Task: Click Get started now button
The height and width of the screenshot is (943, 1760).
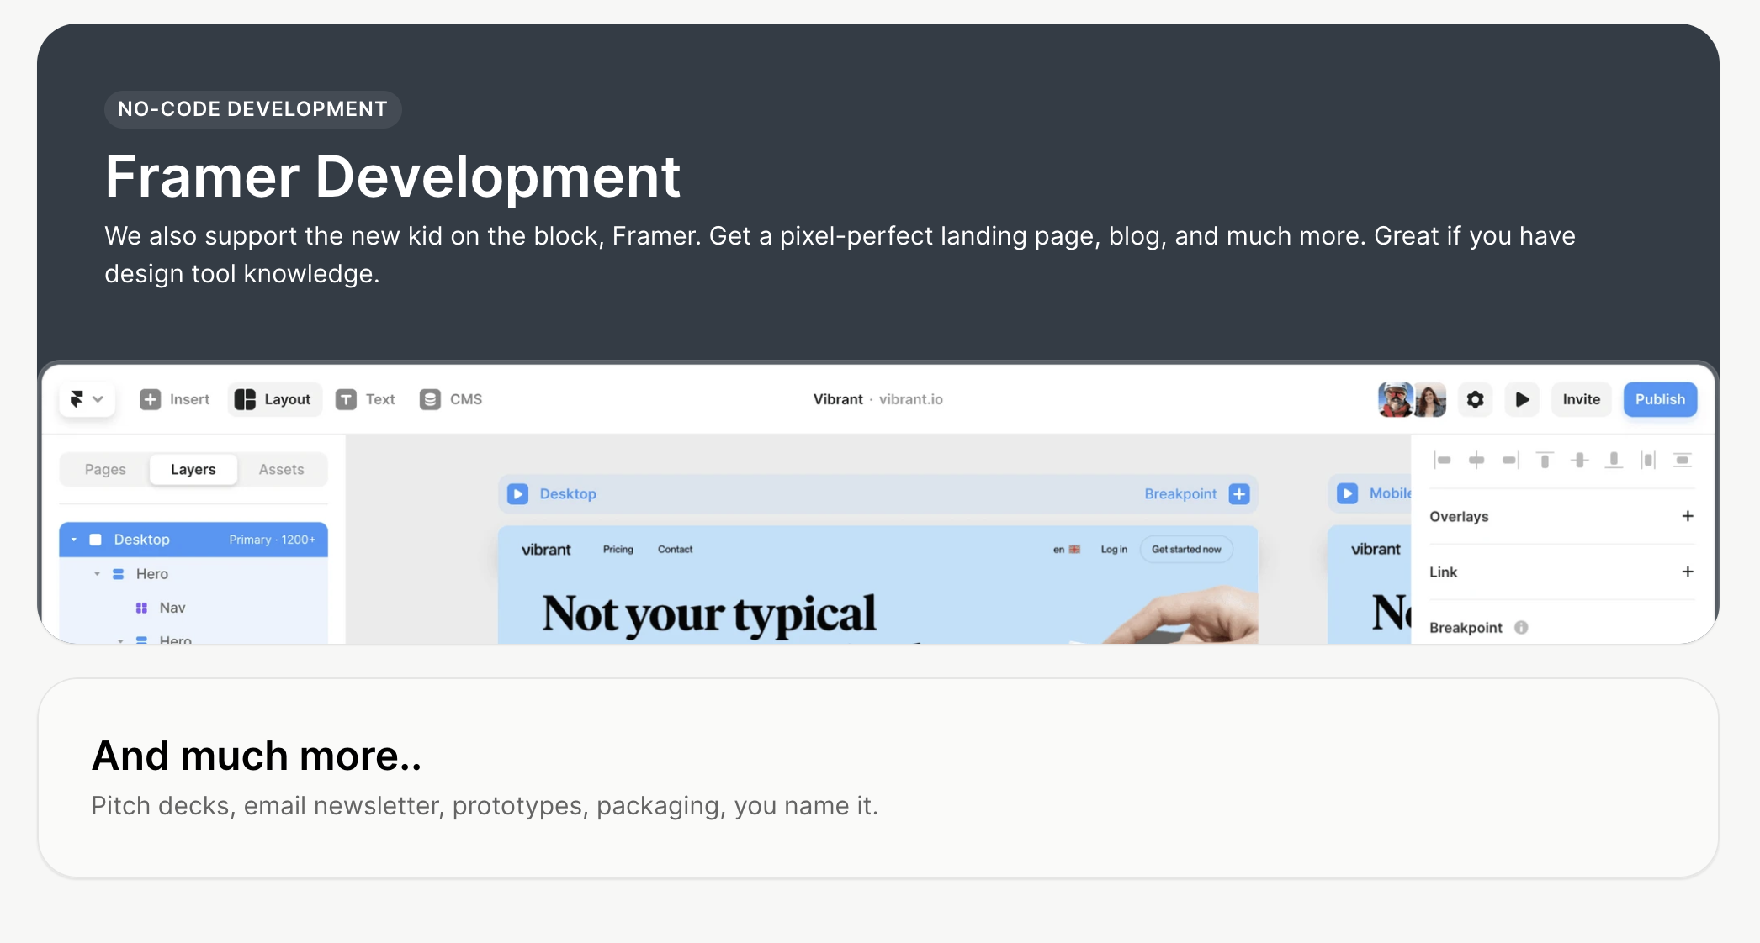Action: (x=1186, y=549)
